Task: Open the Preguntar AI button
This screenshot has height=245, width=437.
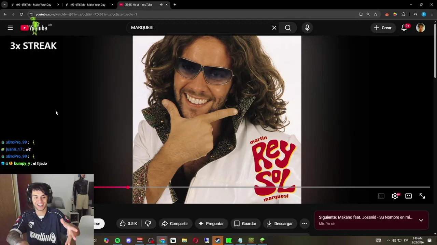Action: pos(211,224)
